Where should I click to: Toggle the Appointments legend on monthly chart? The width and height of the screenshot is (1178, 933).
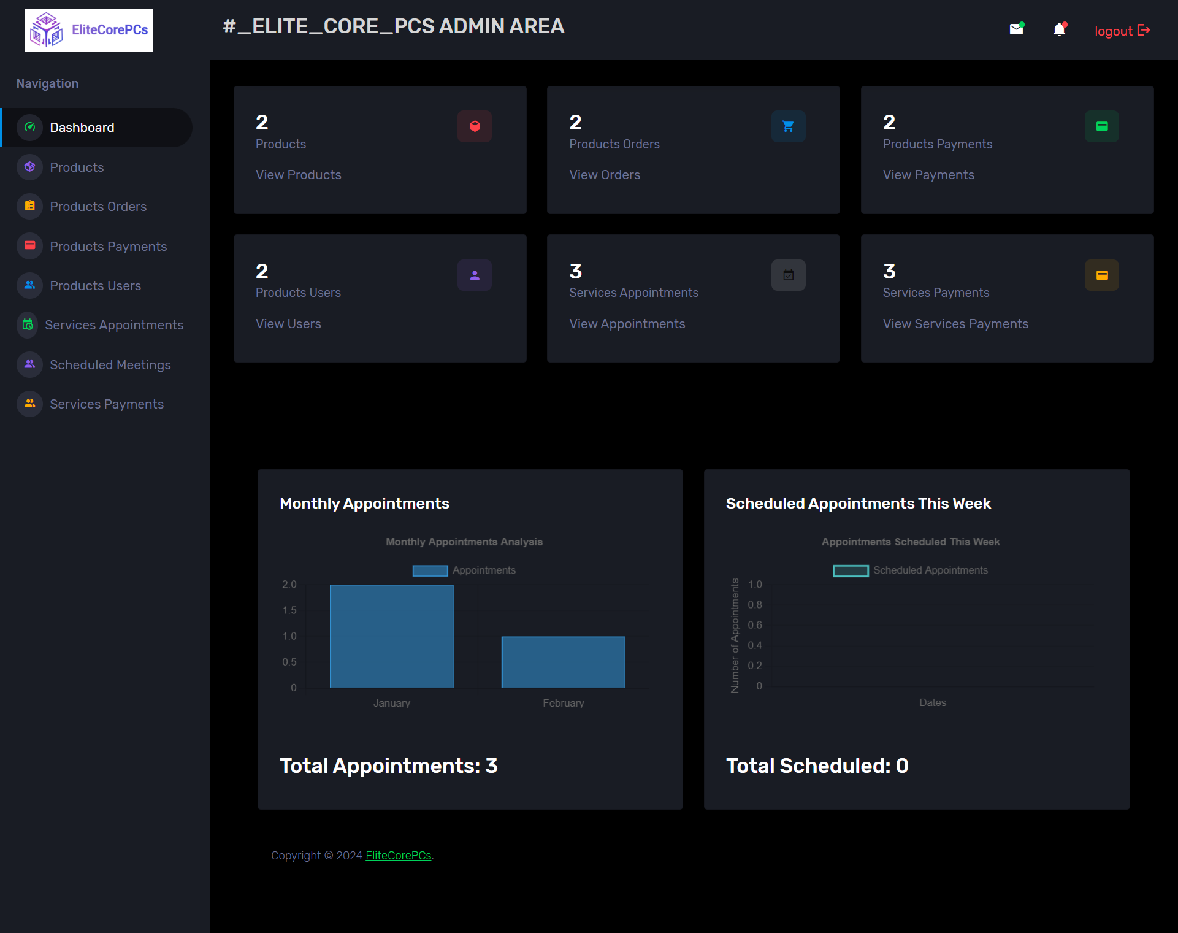464,570
